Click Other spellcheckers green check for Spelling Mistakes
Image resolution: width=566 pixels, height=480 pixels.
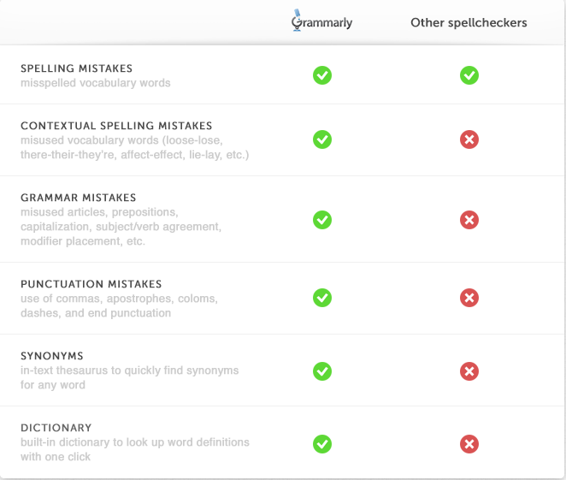pyautogui.click(x=469, y=75)
